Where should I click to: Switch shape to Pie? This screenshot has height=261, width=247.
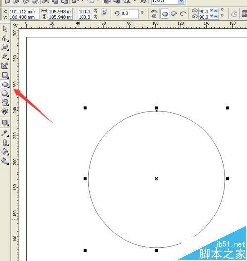coord(174,14)
